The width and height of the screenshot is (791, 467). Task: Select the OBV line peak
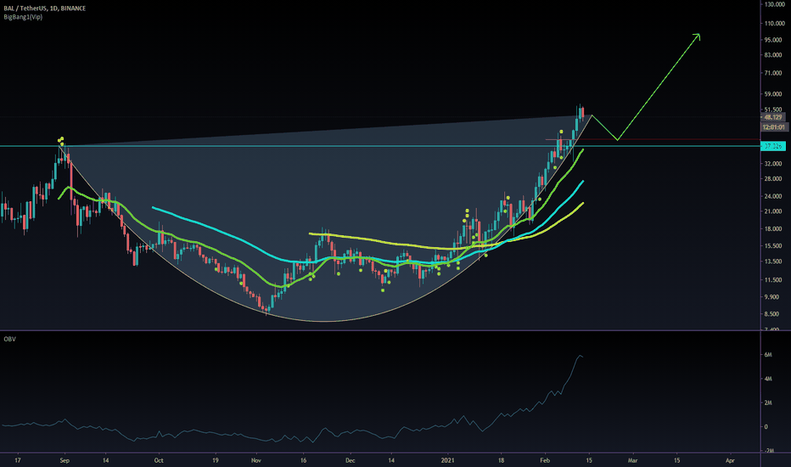[581, 356]
